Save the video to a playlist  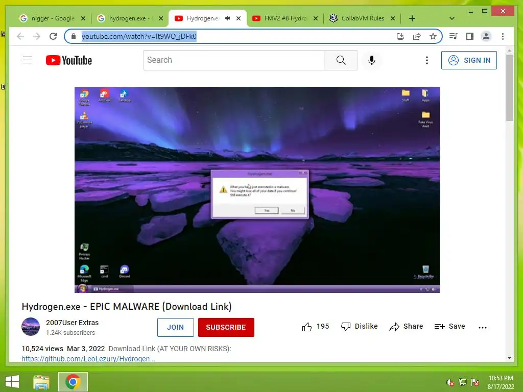click(449, 326)
